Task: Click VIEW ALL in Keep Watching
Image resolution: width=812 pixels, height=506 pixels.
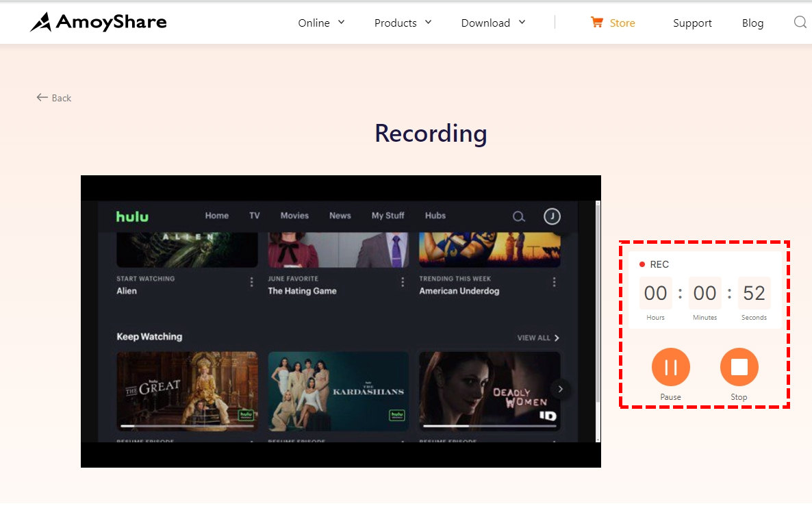Action: (x=538, y=338)
